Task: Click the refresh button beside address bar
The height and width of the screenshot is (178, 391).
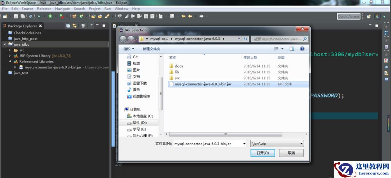Action: coord(246,39)
